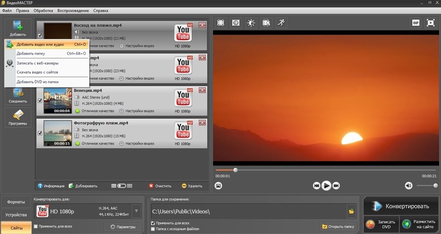Enable Применить для всех under format
Screen dimensions: 441x234
tap(36, 226)
